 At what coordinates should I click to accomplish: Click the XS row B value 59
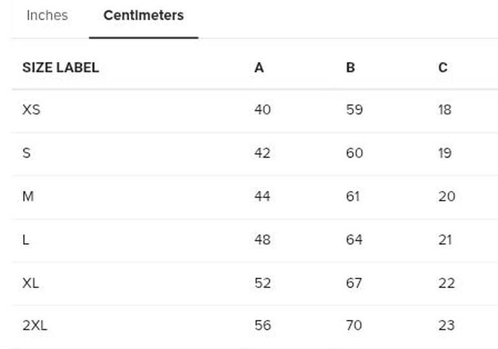pyautogui.click(x=355, y=110)
